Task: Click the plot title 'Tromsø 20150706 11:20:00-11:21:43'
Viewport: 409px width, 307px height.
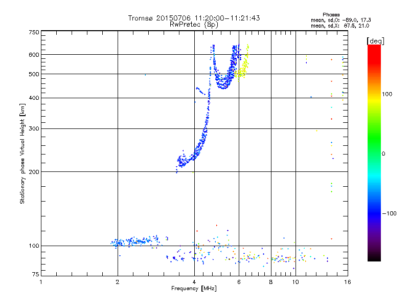Action: [194, 18]
